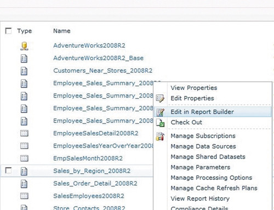Viewport: 274px width, 210px height.
Task: Click the dataset icon beside EmployeeSalesYearOverYear2008
Action: (x=24, y=146)
